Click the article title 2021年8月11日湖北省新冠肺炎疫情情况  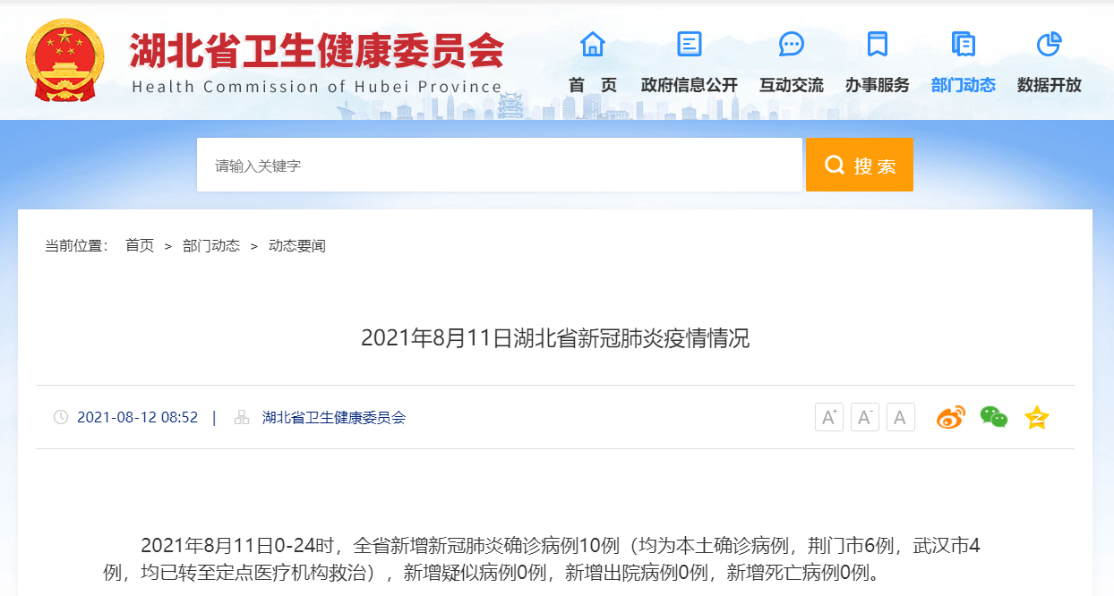[x=555, y=338]
